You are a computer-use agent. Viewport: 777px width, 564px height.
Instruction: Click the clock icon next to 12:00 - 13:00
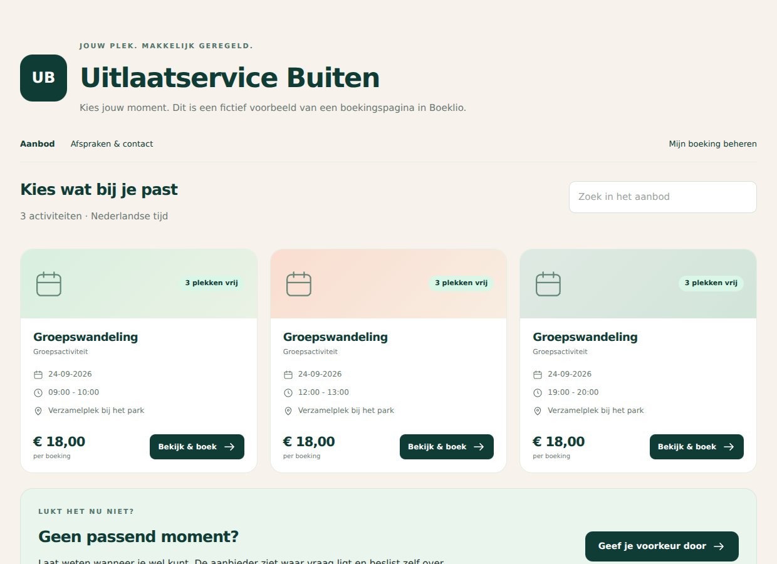(x=288, y=393)
